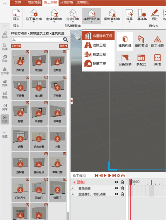Screen dimensions: 166x221
Task: Select 桥涵工程 menu entry
Action: (x=98, y=54)
